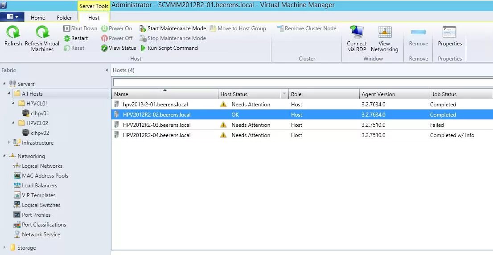Image resolution: width=493 pixels, height=255 pixels.
Task: Start Maintenance Mode on host
Action: [x=173, y=28]
